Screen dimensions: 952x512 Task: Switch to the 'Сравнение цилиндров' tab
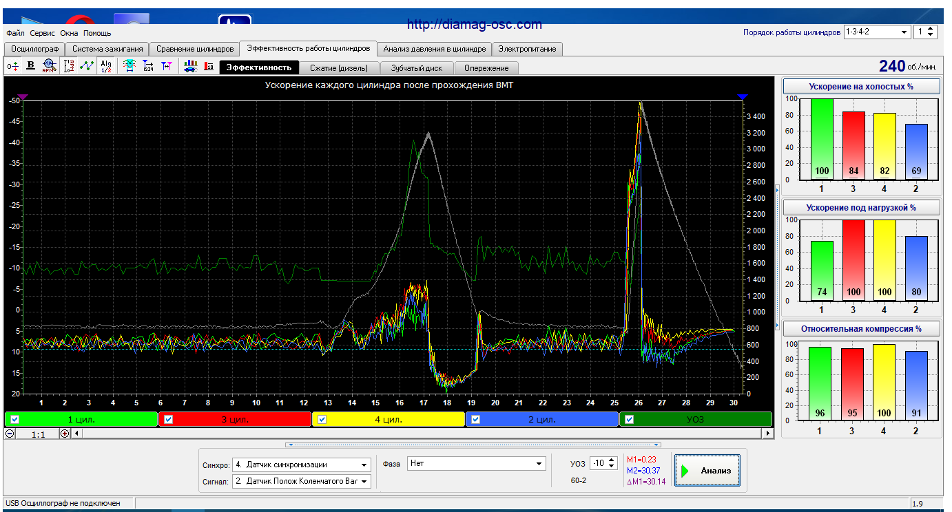coord(195,49)
